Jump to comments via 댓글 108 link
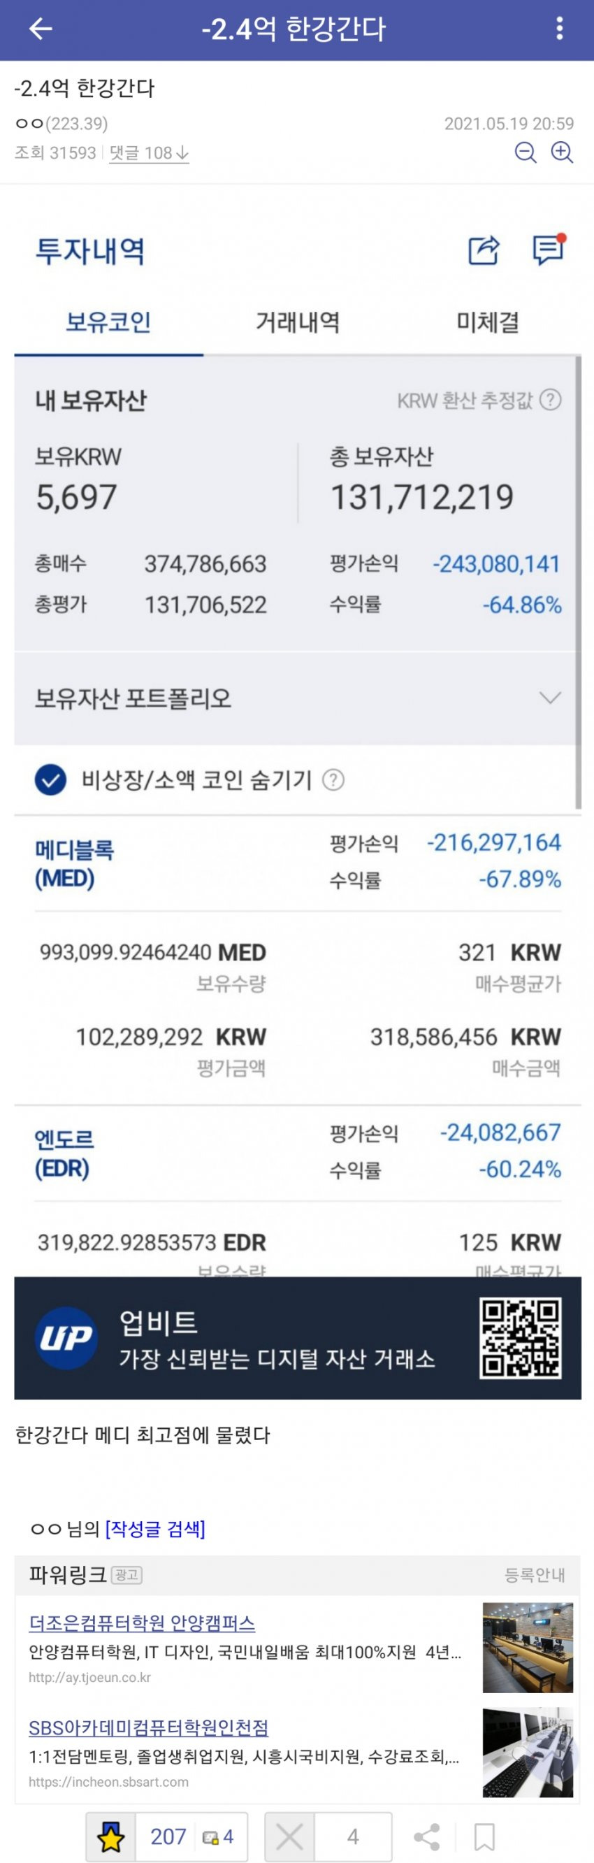Image resolution: width=594 pixels, height=1863 pixels. click(x=149, y=152)
